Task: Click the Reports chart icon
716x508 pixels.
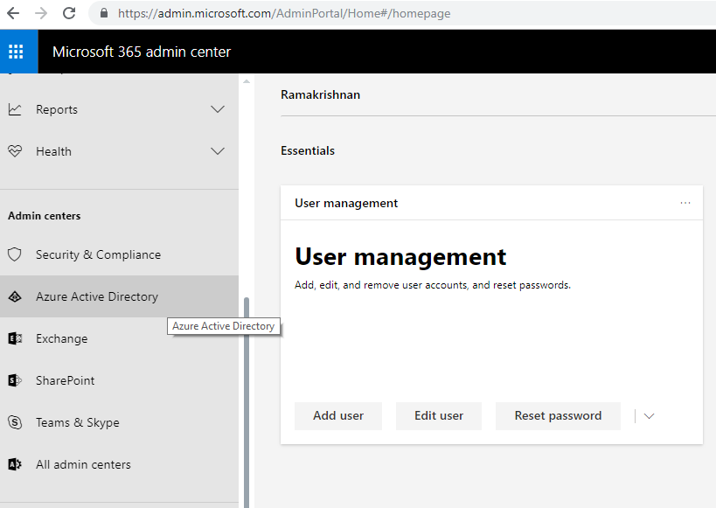Action: tap(15, 109)
